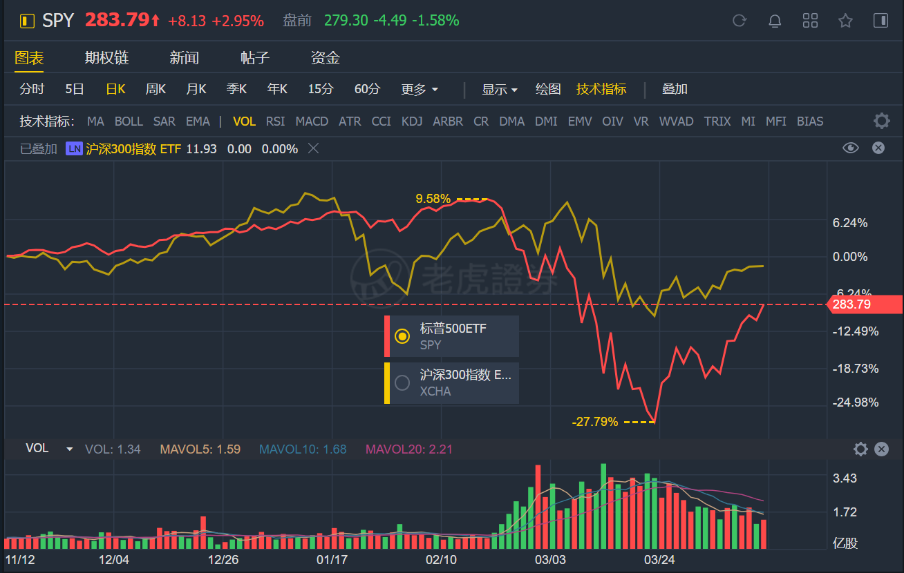904x573 pixels.
Task: Select the 60分 timeframe
Action: click(x=367, y=89)
